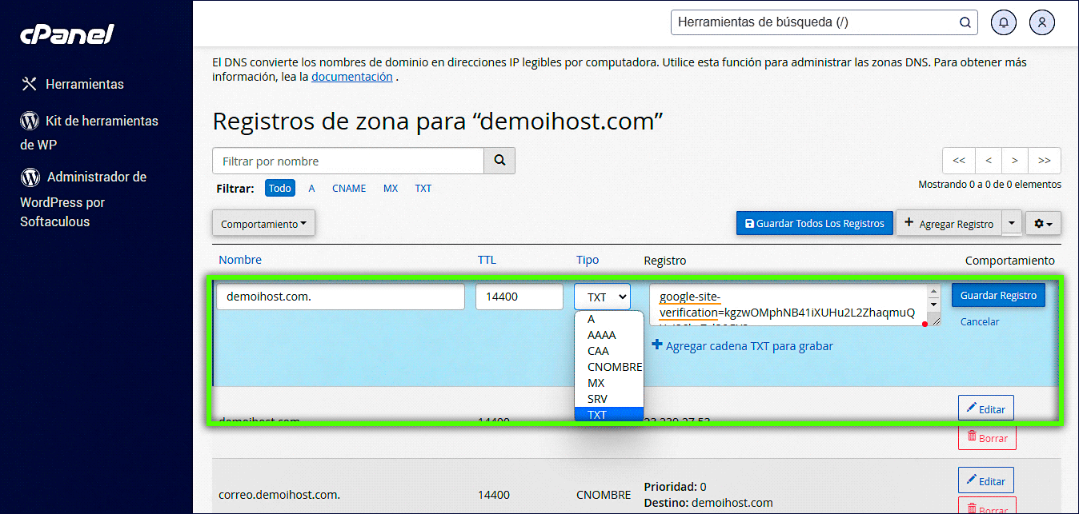Select AAAA from type list
1079x514 pixels.
click(602, 335)
